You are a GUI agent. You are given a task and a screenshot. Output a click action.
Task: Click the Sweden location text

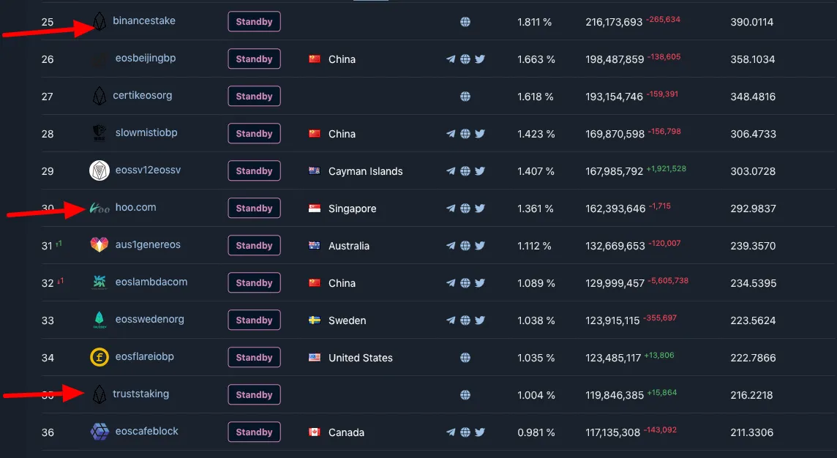pos(347,320)
